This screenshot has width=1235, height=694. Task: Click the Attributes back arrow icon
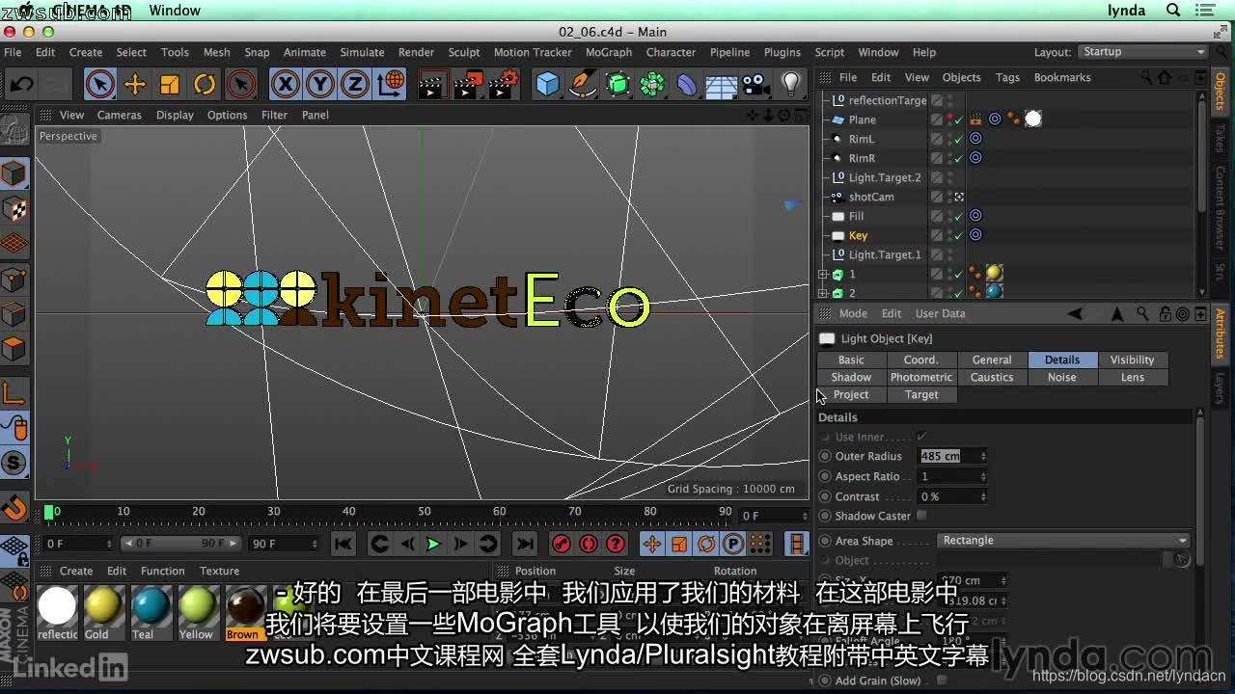pos(1075,313)
